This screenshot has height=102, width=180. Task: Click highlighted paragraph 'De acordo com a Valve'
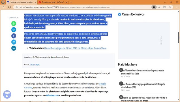point(66,38)
